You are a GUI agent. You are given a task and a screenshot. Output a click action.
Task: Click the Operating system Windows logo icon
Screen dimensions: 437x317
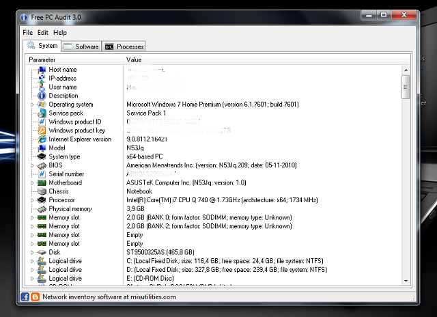[42, 105]
